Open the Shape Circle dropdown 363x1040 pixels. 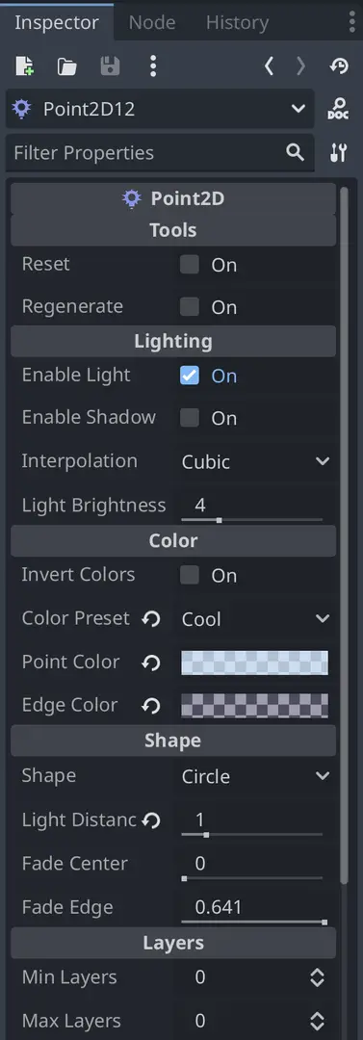(x=255, y=777)
